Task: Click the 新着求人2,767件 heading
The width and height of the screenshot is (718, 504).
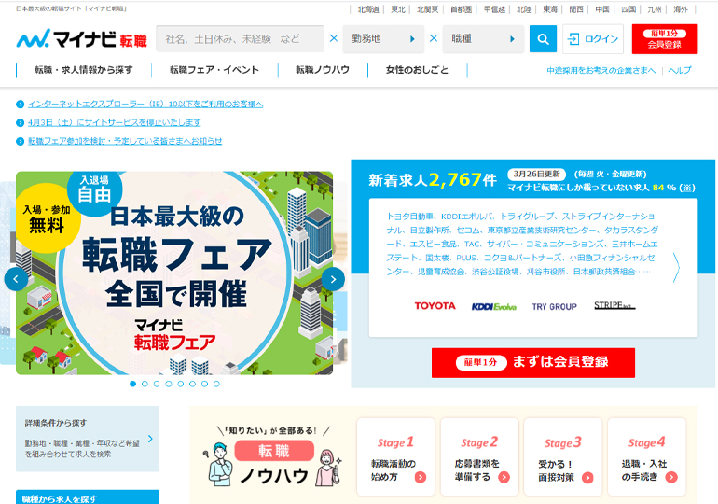Action: [x=433, y=179]
